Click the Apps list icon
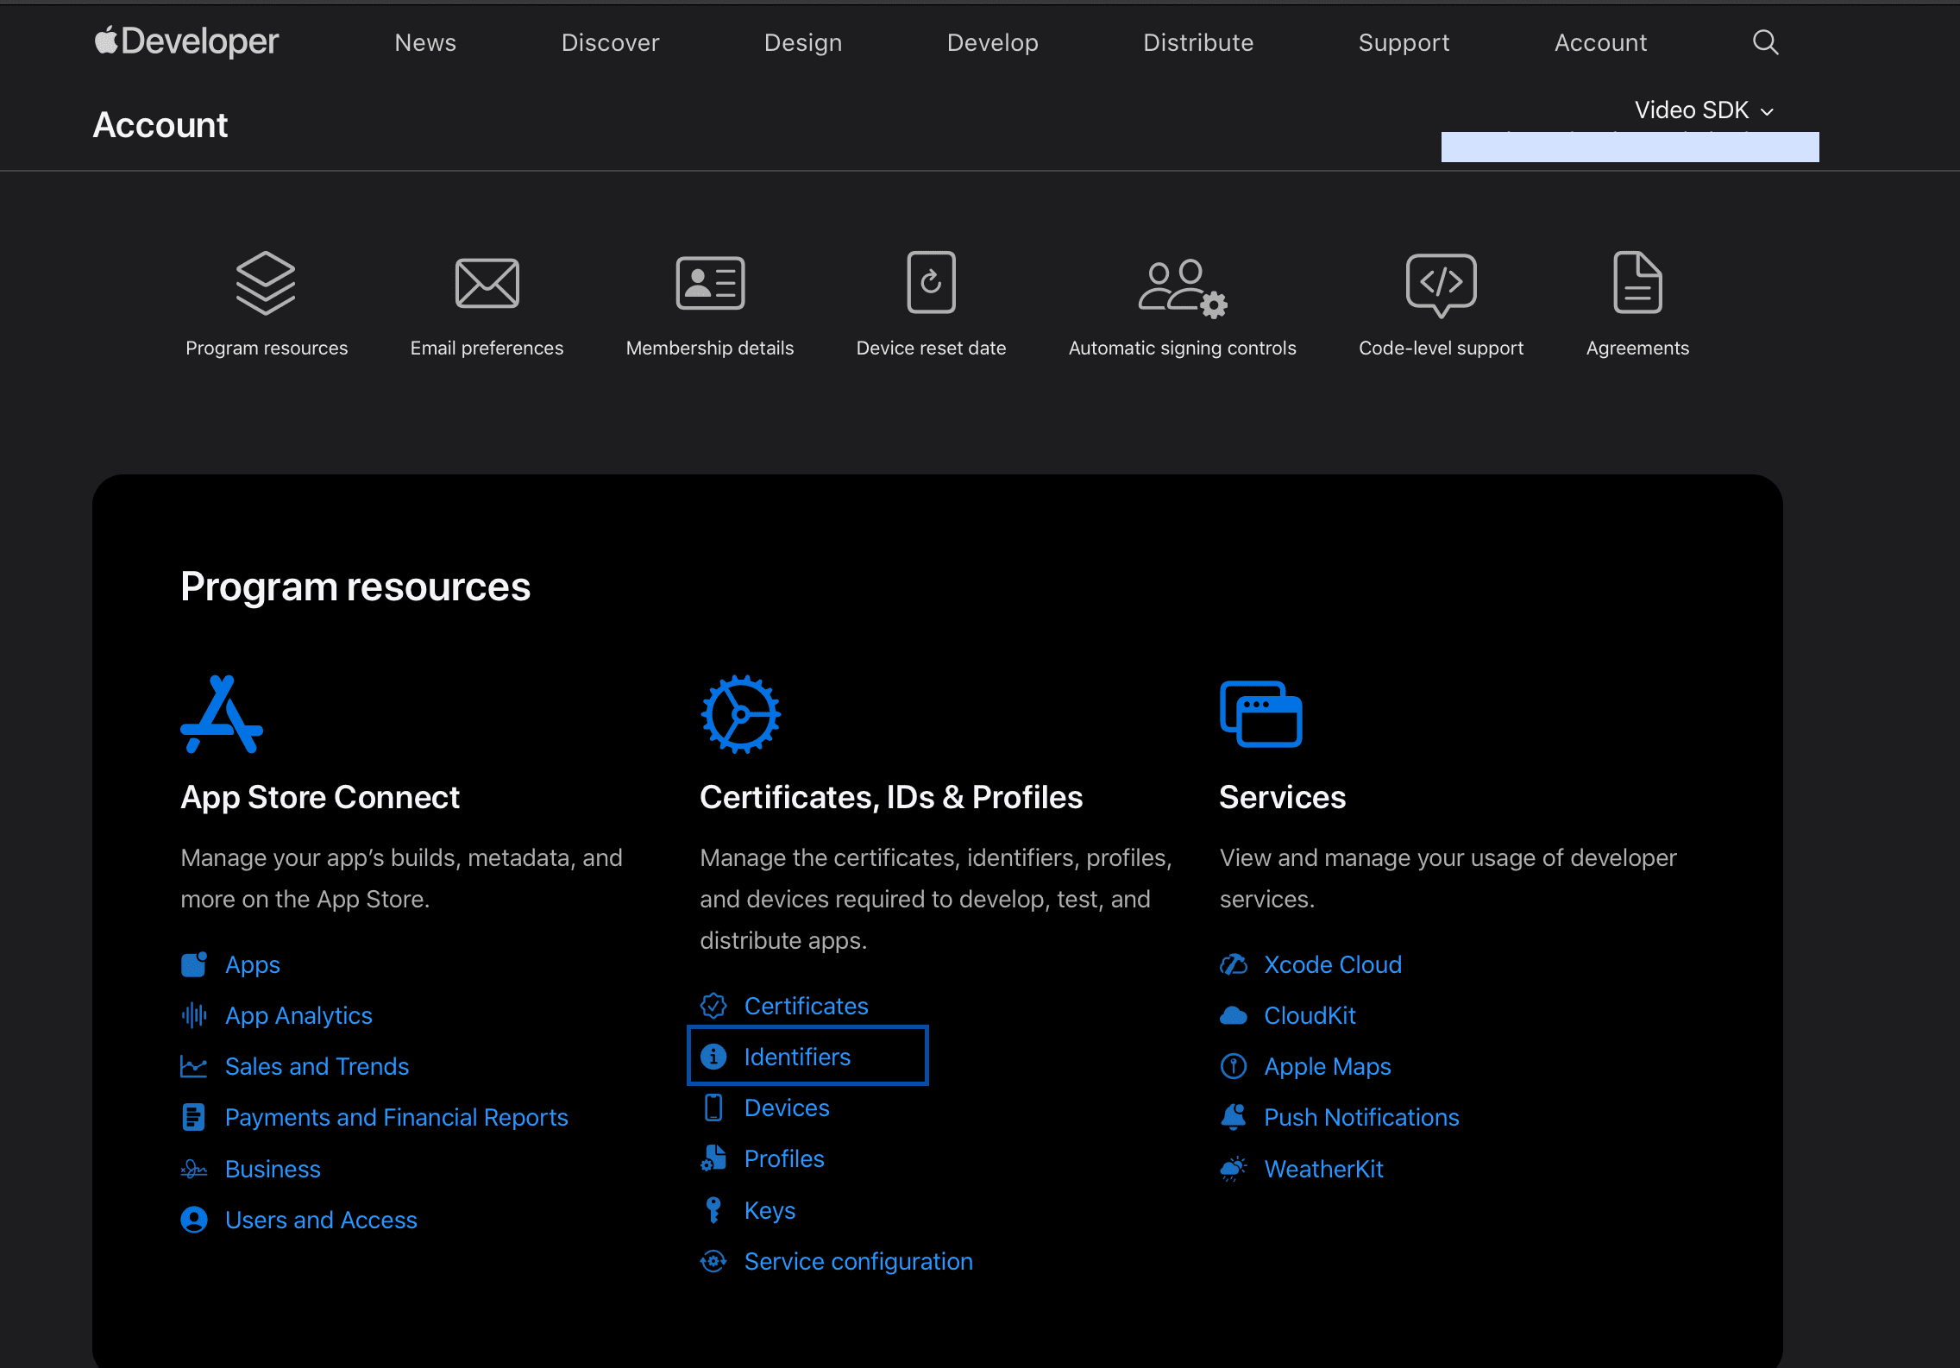Viewport: 1960px width, 1368px height. 194,964
